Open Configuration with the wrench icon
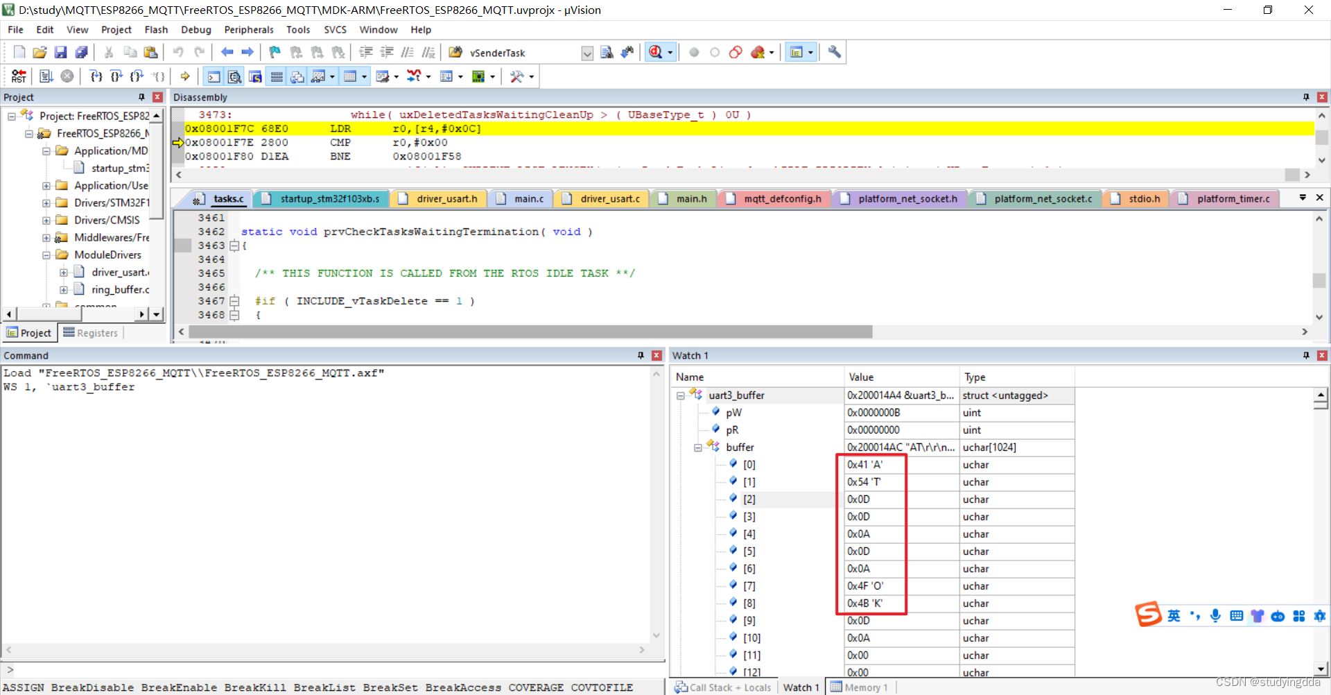Image resolution: width=1331 pixels, height=695 pixels. pyautogui.click(x=835, y=52)
